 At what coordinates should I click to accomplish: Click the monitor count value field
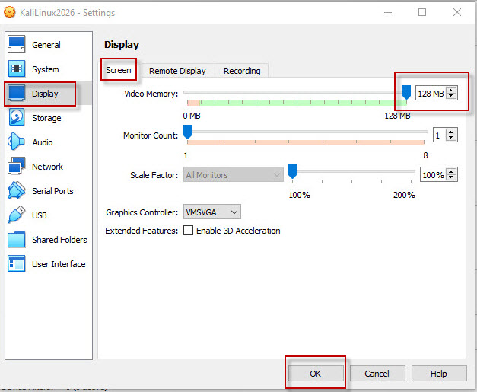440,135
